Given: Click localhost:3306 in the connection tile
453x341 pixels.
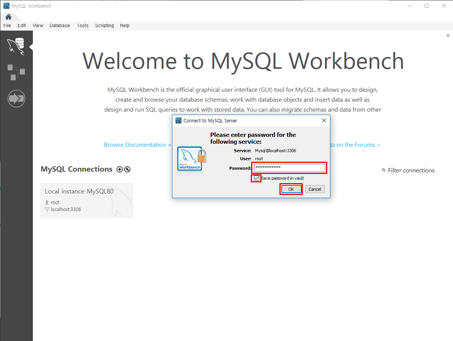Looking at the screenshot, I should (66, 209).
